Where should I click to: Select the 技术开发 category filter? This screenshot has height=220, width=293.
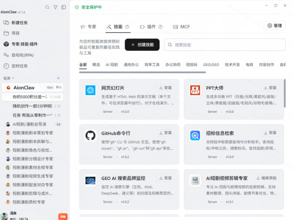(232, 65)
